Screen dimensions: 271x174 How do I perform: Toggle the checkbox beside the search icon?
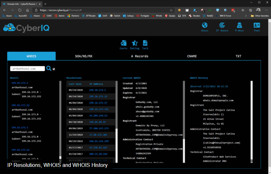pos(54,69)
